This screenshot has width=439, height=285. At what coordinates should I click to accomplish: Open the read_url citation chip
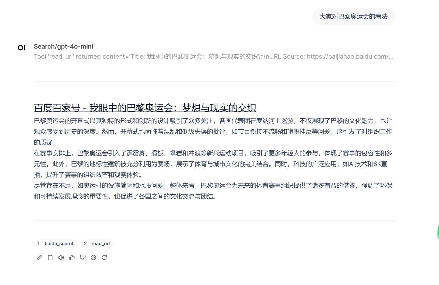click(98, 244)
